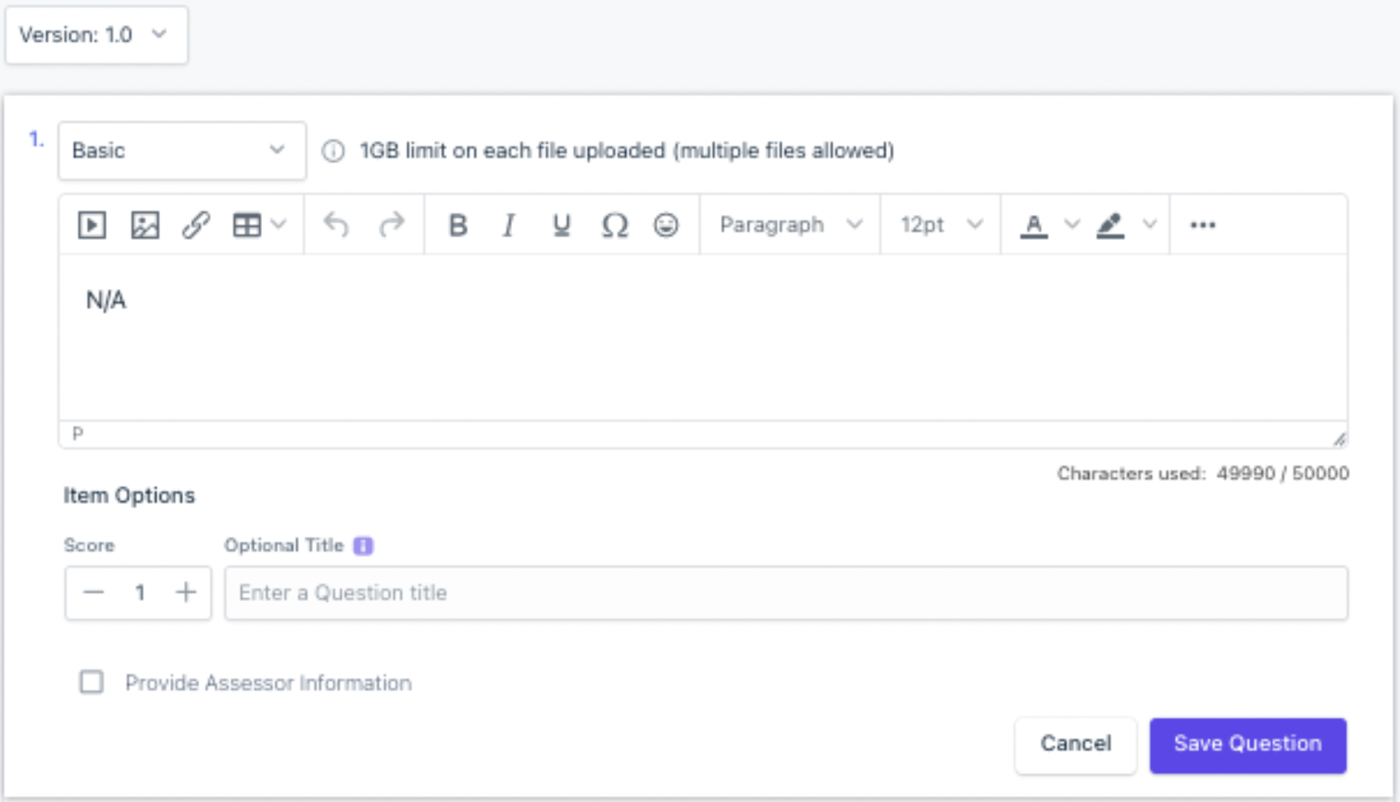Toggle italic formatting
Viewport: 1400px width, 802px height.
tap(508, 225)
